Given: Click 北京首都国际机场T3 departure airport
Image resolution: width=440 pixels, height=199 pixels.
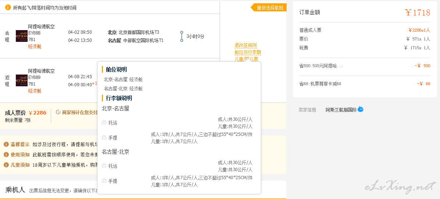Looking at the screenshot, I should [x=139, y=32].
